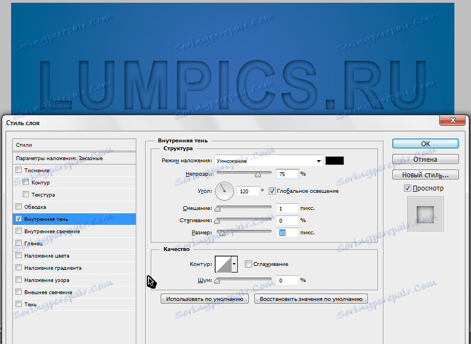
Task: Select the Обводка style row
Action: [x=74, y=207]
